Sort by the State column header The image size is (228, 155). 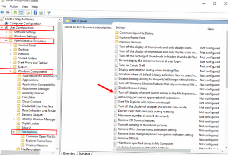(210, 29)
